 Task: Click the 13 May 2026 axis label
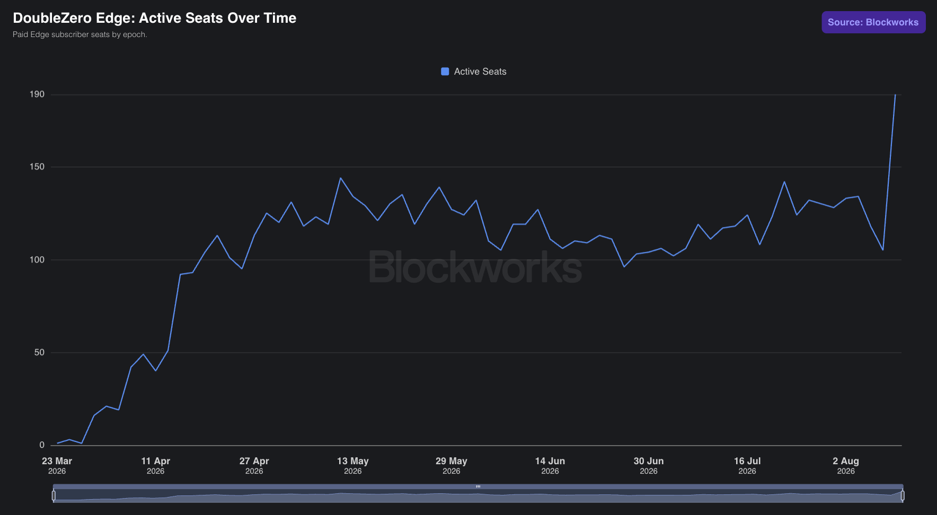pos(352,466)
